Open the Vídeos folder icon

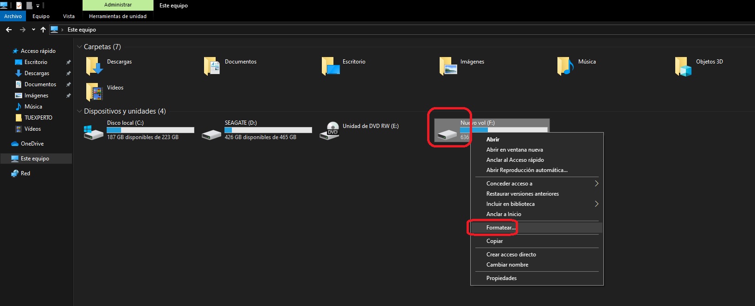(94, 92)
